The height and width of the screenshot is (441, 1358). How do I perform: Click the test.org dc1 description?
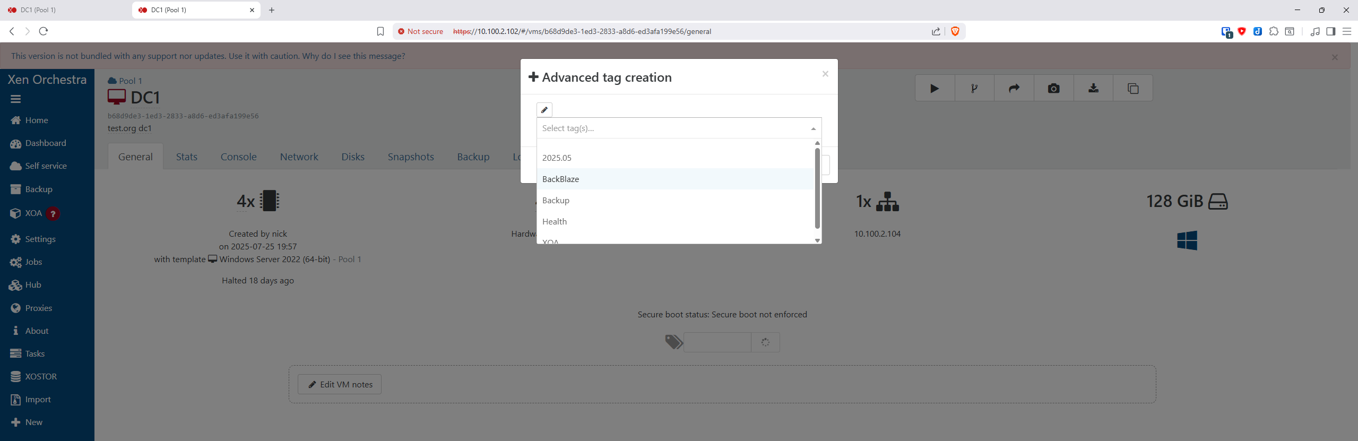click(x=130, y=128)
